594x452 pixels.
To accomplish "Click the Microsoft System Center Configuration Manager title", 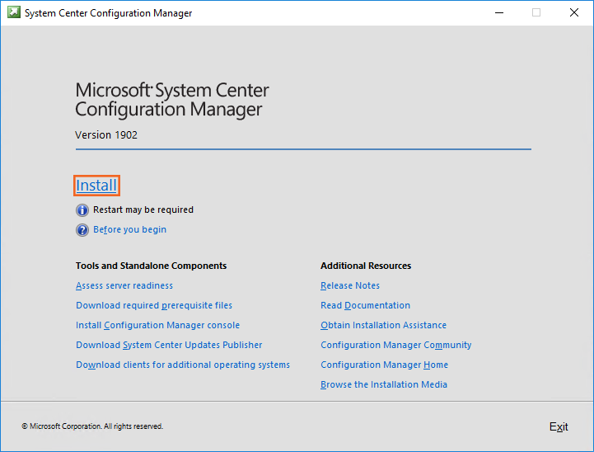I will pos(172,100).
